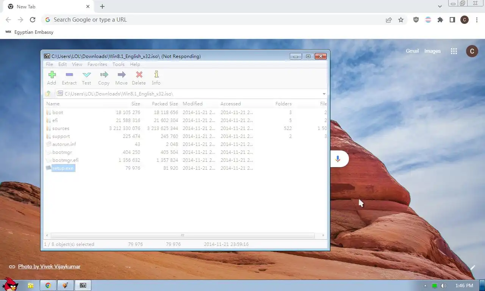Open Chrome from the taskbar
Screen dimensions: 485x291
48,285
